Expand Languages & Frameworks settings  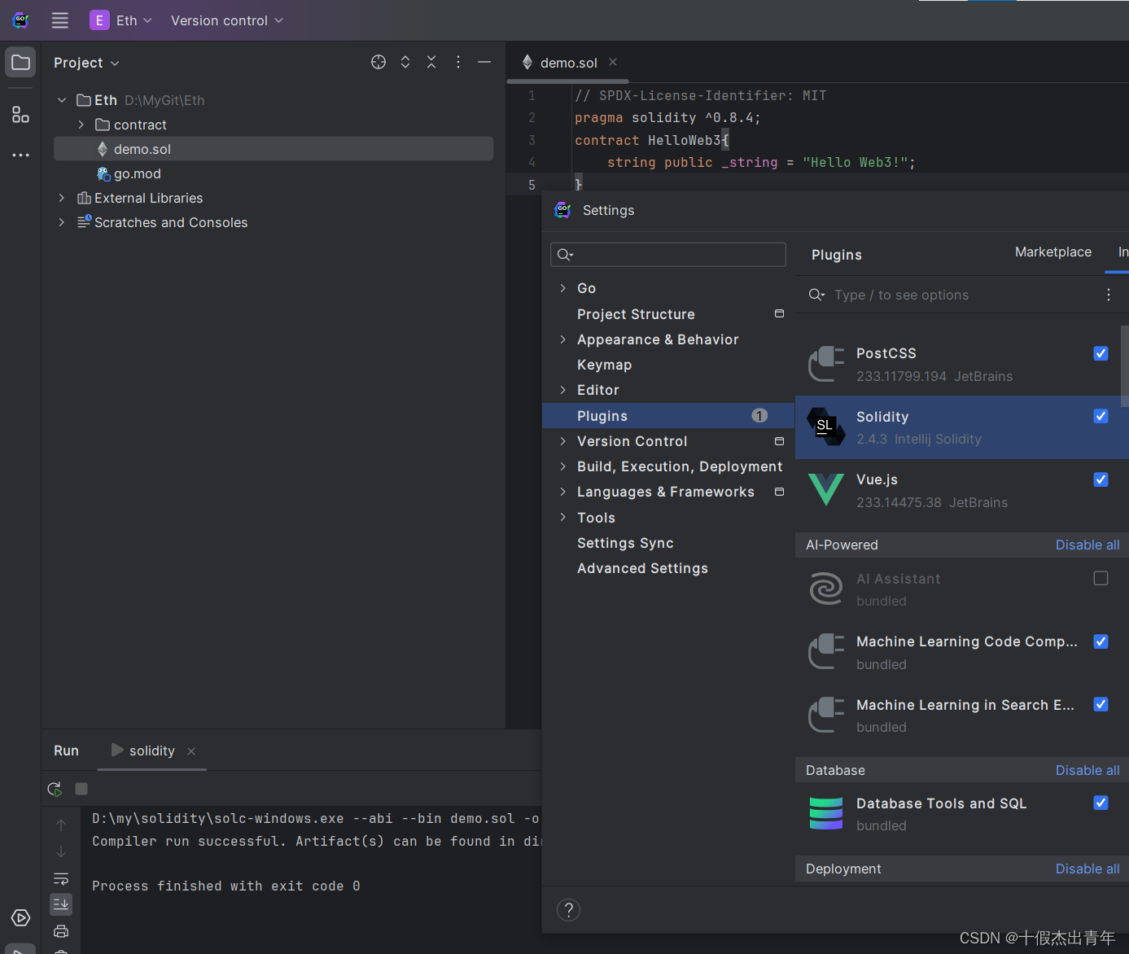(x=562, y=492)
